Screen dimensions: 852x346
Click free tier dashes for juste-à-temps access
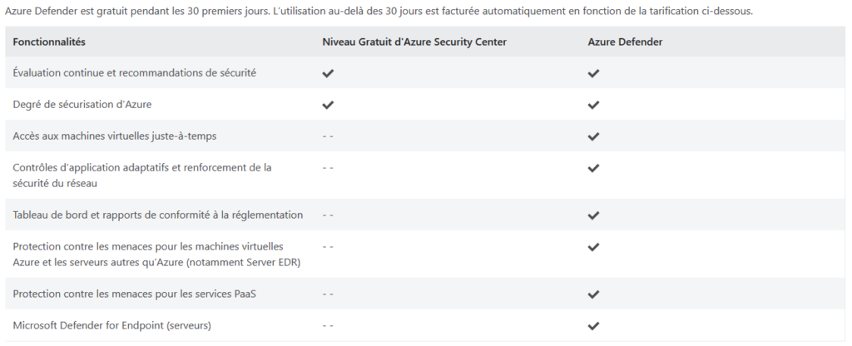(x=328, y=136)
